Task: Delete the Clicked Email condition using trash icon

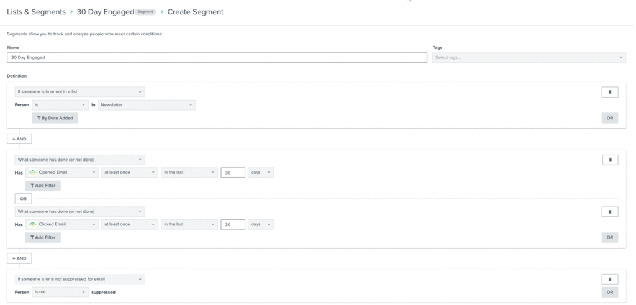Action: pos(610,212)
